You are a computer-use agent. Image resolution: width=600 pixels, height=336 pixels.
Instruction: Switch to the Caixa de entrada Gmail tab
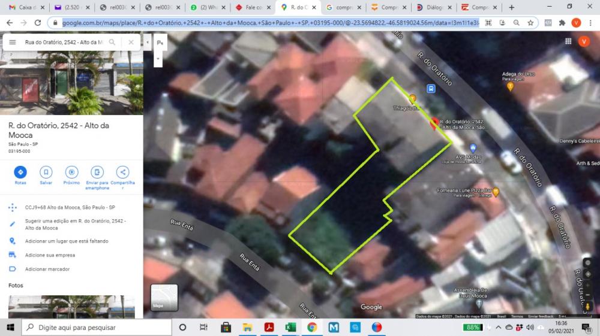tap(24, 7)
